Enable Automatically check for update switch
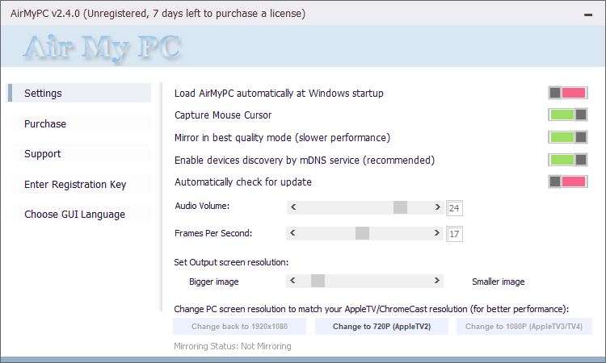The width and height of the screenshot is (606, 363). [568, 181]
